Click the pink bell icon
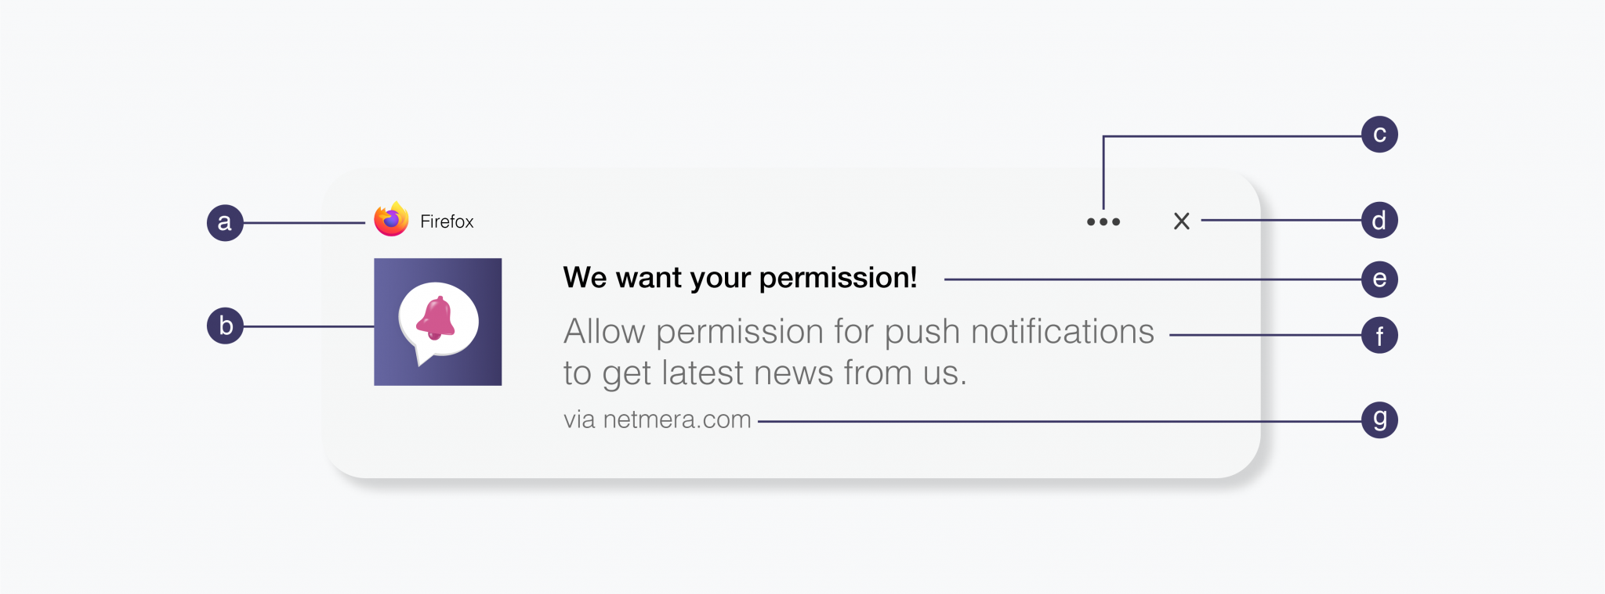Viewport: 1605px width, 594px height. (436, 317)
